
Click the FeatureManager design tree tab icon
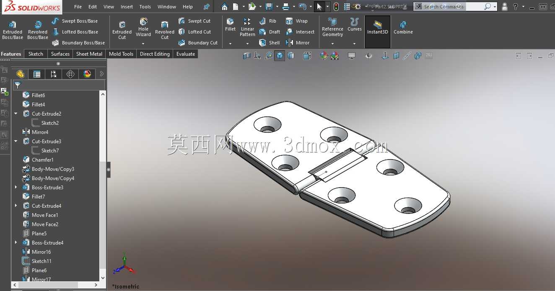tap(20, 74)
